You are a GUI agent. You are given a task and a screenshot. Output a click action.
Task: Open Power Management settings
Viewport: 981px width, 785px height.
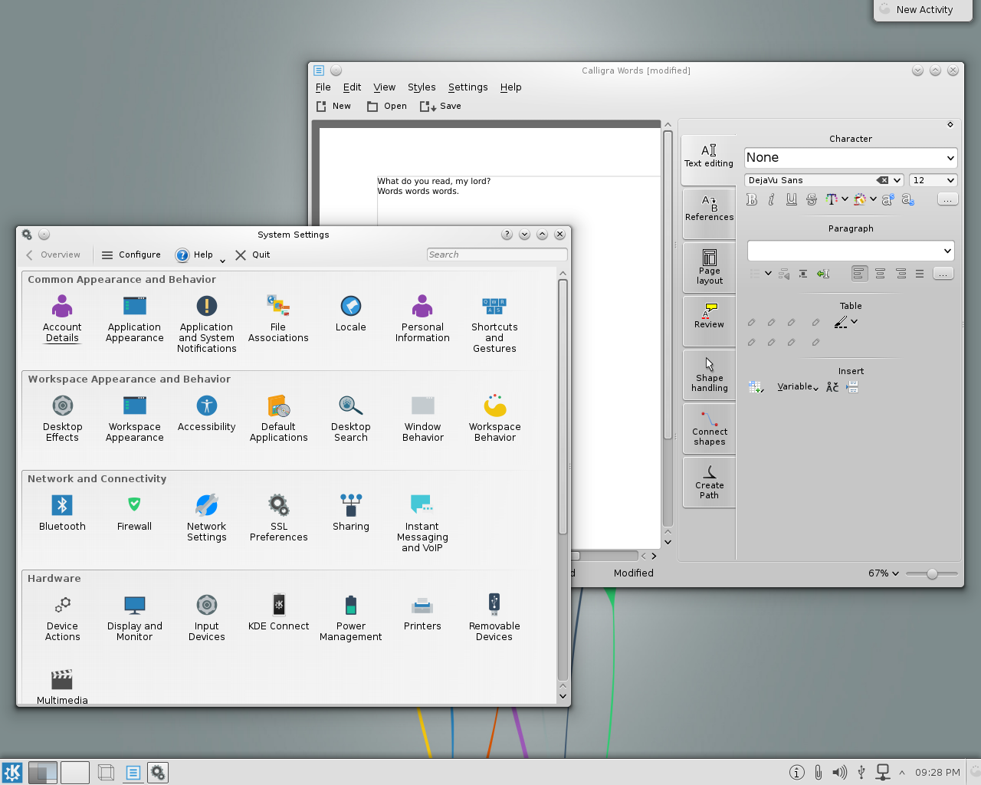350,617
